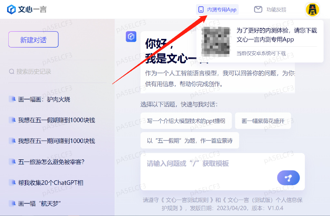
Task: Click text 当前仅安卓系统可下载
Action: point(261,53)
